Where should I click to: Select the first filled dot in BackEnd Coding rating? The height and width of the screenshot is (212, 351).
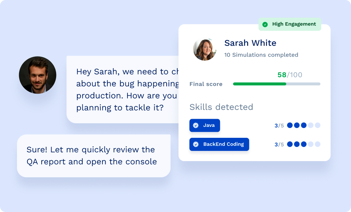[290, 144]
